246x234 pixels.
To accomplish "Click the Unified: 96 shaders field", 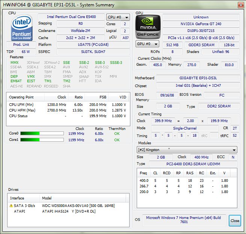I will coord(220,51).
